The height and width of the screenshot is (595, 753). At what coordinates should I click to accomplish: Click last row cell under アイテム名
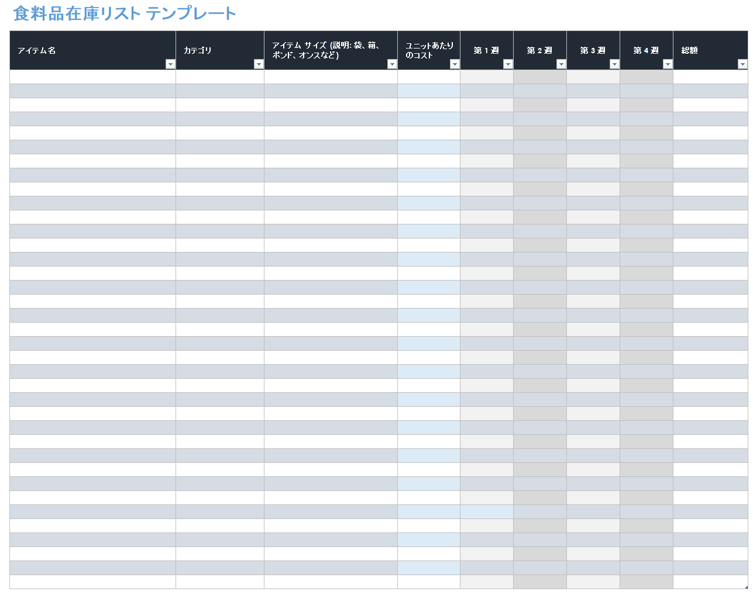click(92, 582)
